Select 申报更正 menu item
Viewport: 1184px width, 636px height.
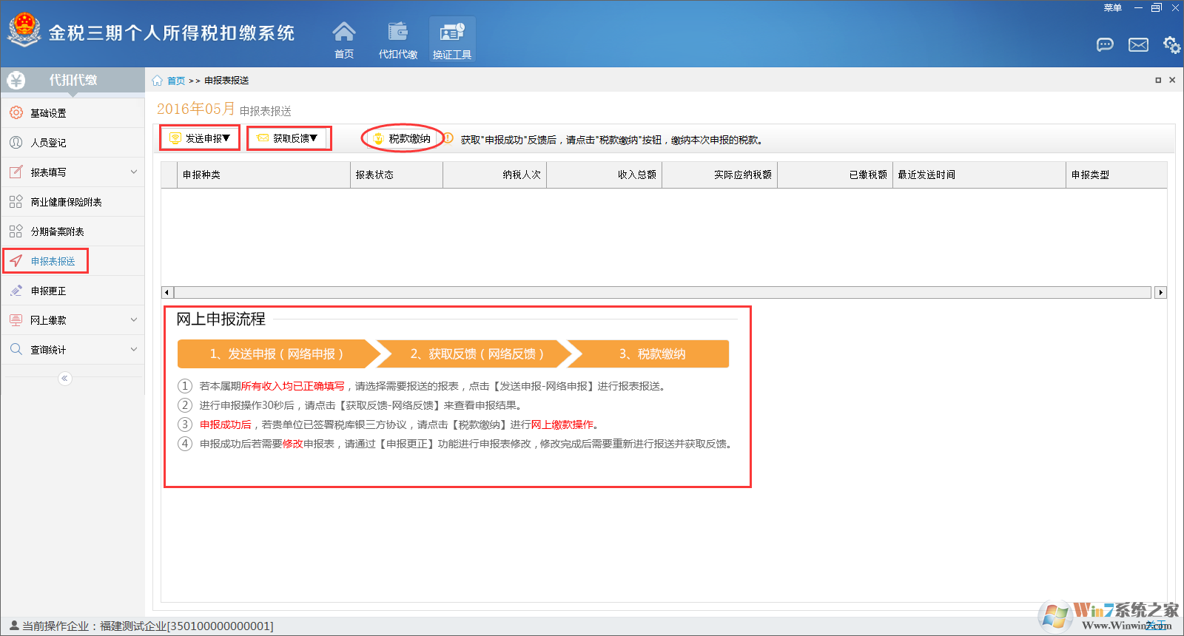coord(49,291)
